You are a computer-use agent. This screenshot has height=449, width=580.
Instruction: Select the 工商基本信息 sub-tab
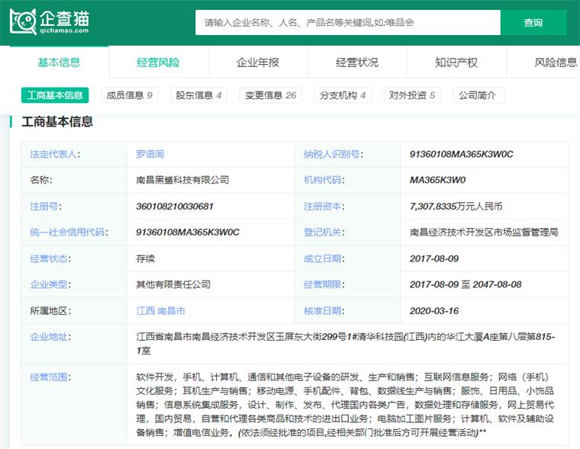tap(55, 95)
